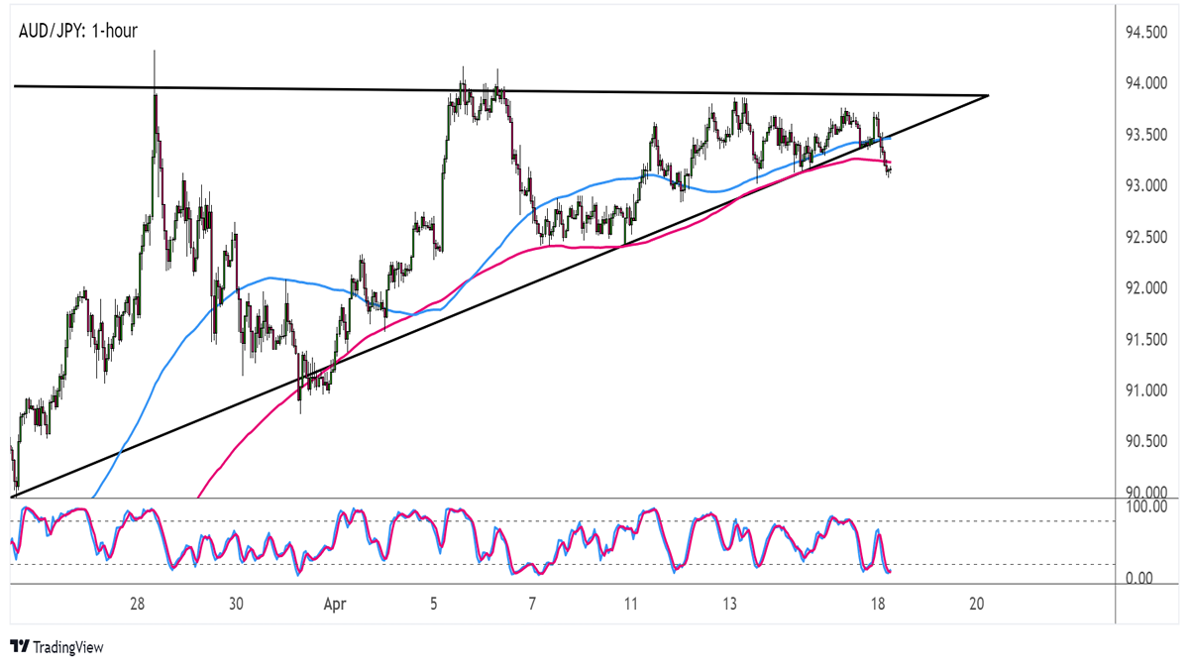Screen dimensions: 1189x669
Task: Click the 0.00 stochastic scale label
Action: click(1140, 577)
